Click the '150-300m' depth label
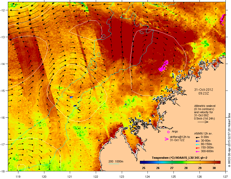This screenshot has width=231, height=179. coord(207,147)
